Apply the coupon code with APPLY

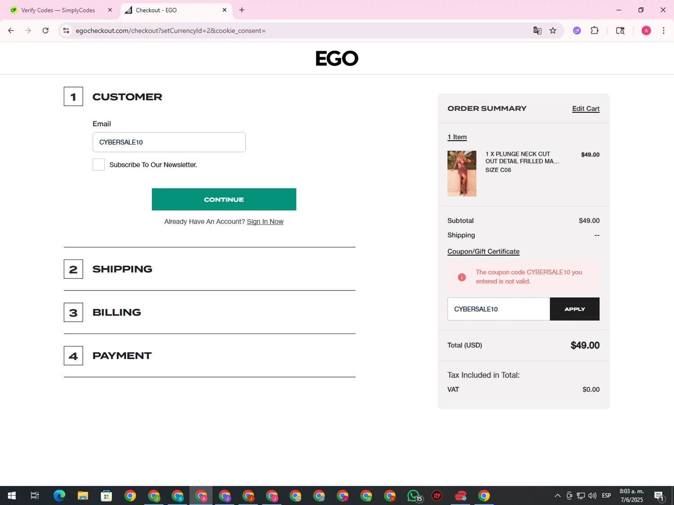pyautogui.click(x=575, y=309)
